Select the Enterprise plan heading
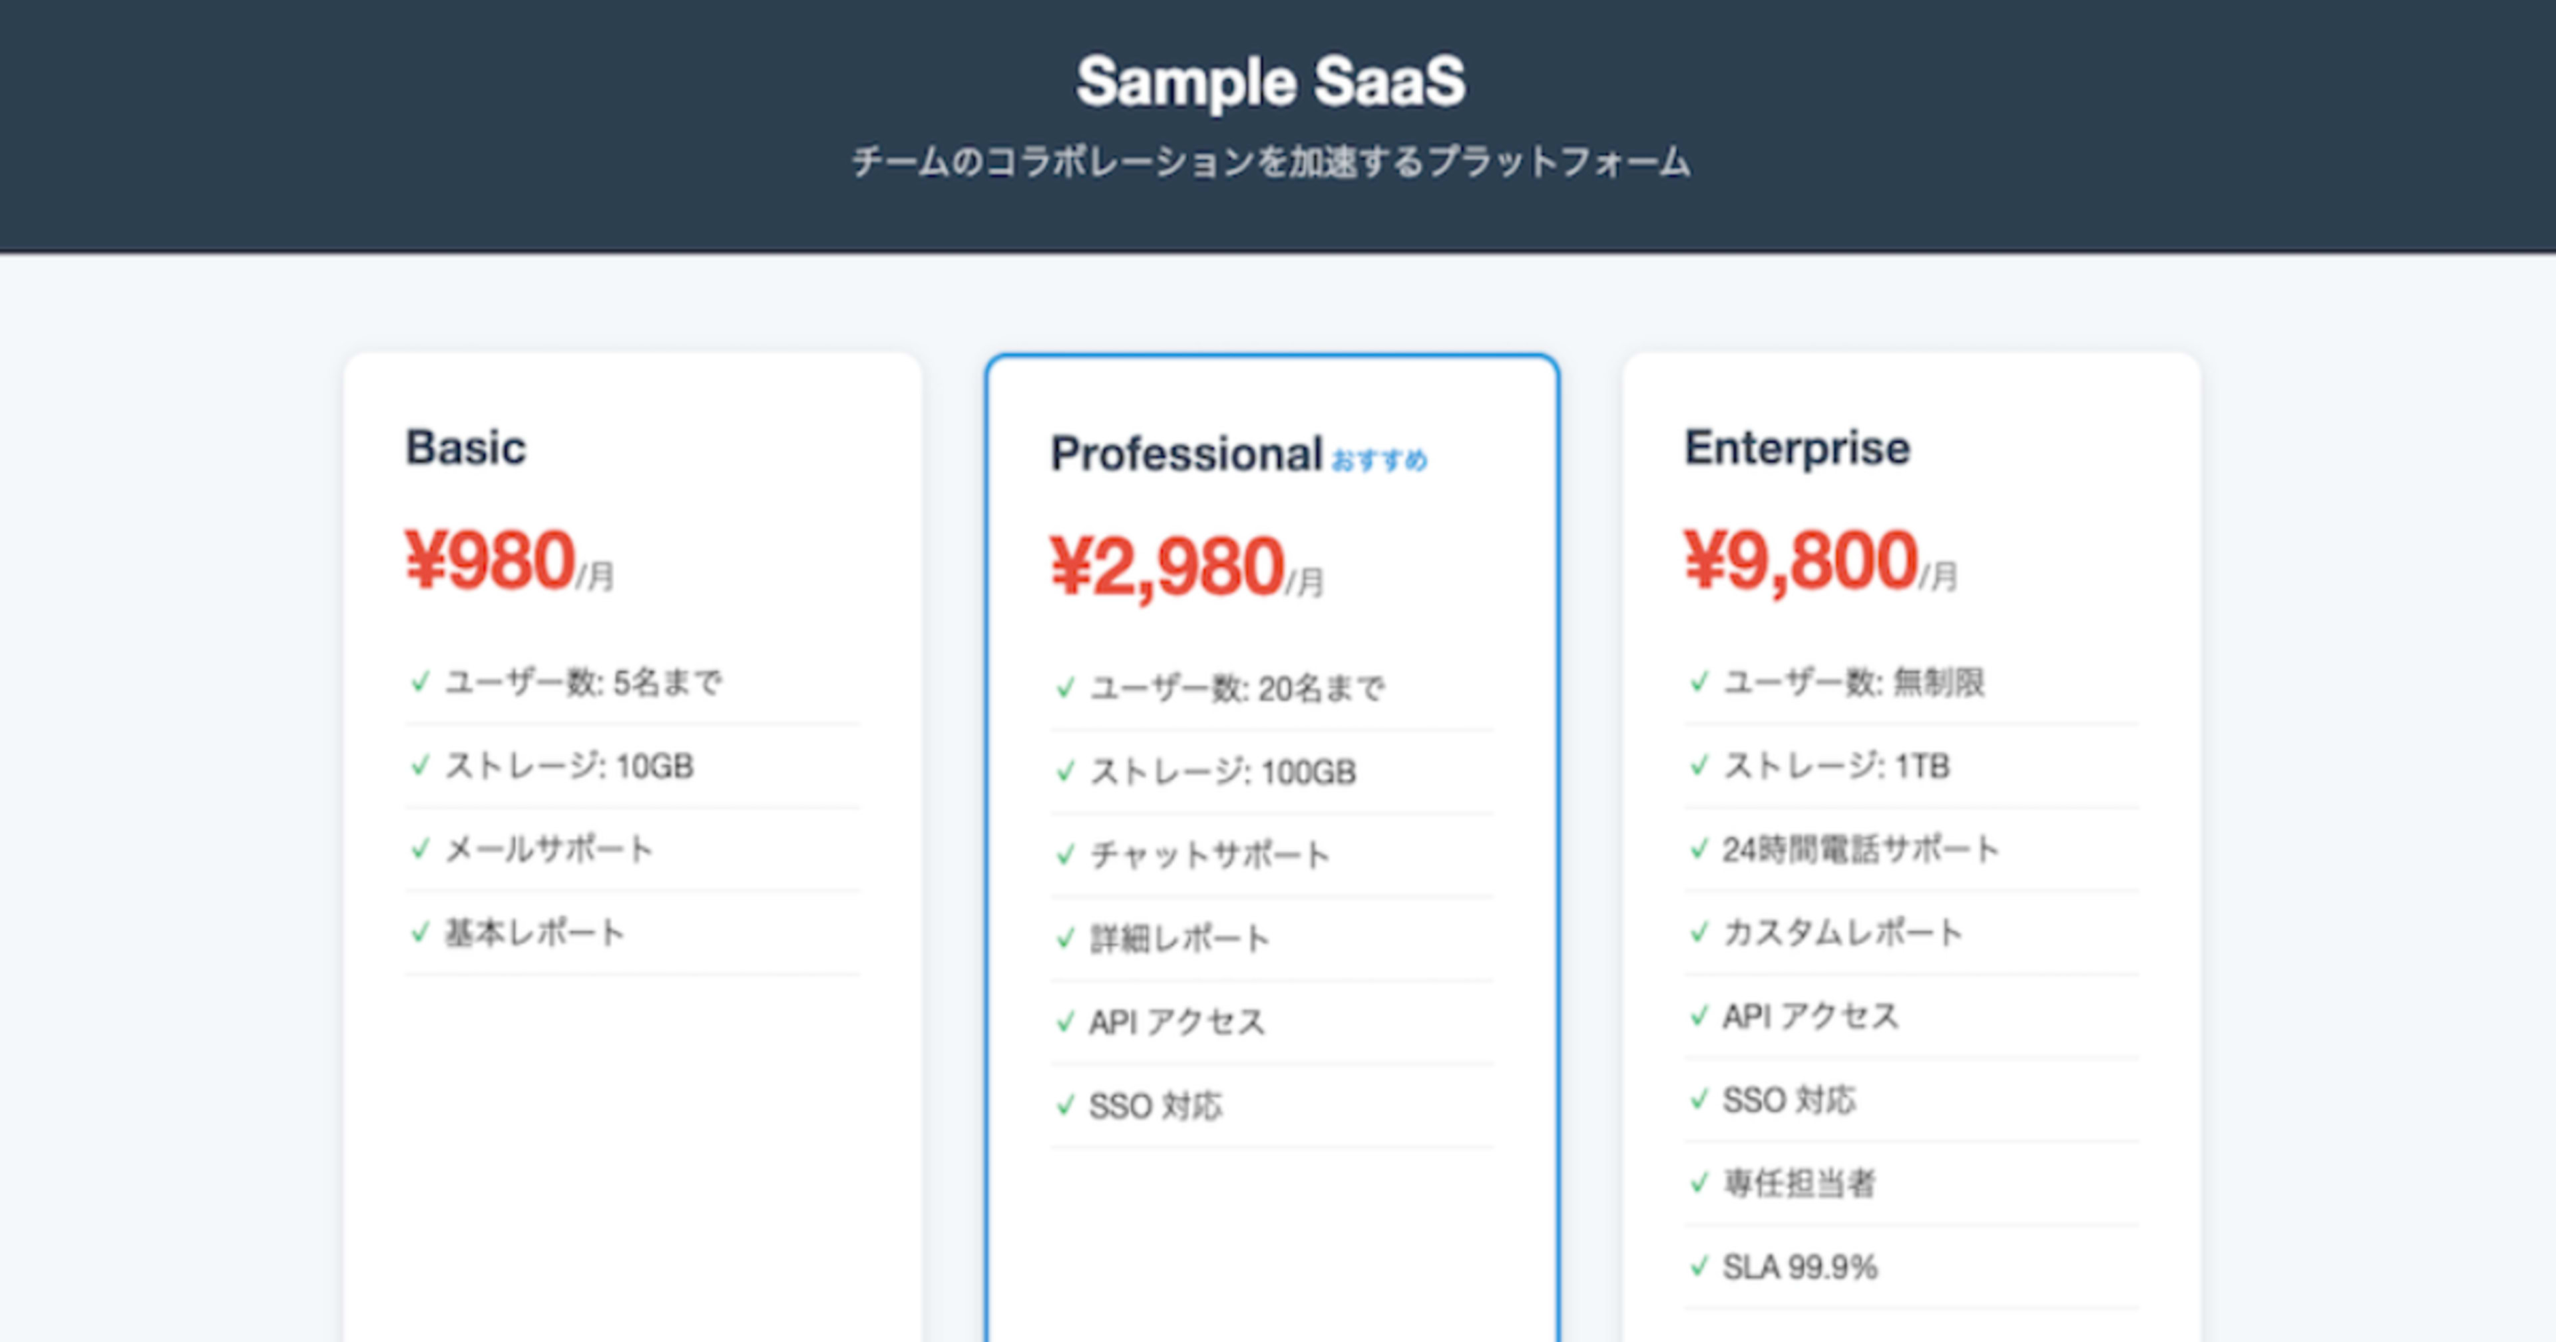The height and width of the screenshot is (1342, 2556). coord(1796,449)
